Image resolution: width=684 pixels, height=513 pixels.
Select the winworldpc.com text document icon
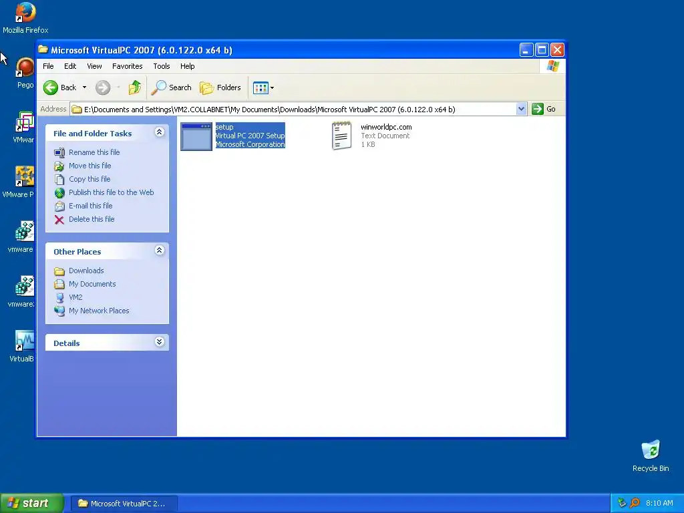[x=341, y=136]
